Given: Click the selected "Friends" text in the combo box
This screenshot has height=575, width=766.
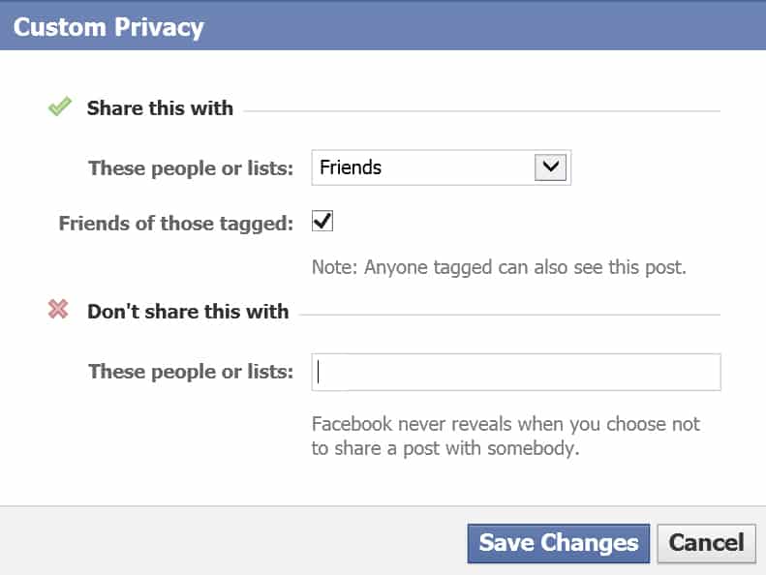Looking at the screenshot, I should (x=351, y=167).
